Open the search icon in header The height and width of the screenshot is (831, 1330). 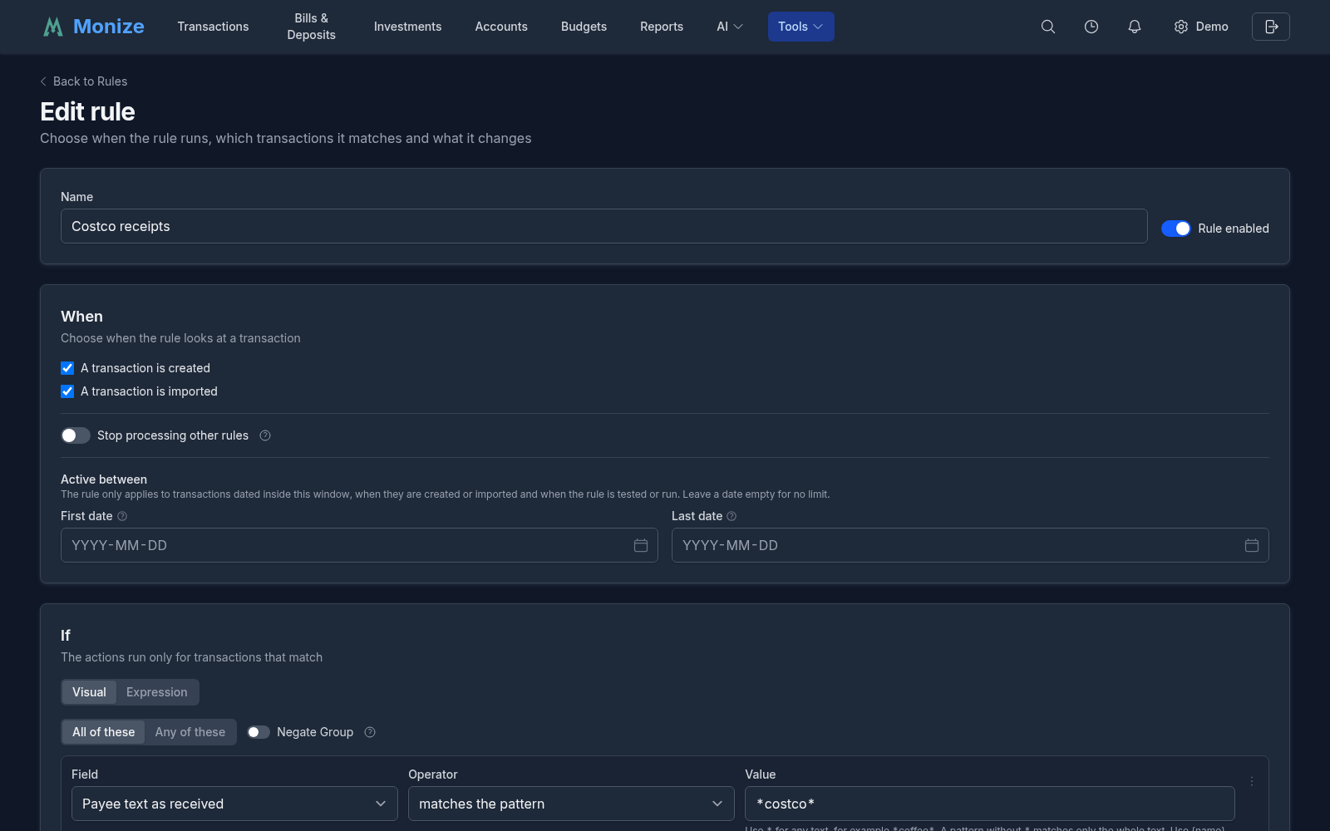click(x=1048, y=27)
